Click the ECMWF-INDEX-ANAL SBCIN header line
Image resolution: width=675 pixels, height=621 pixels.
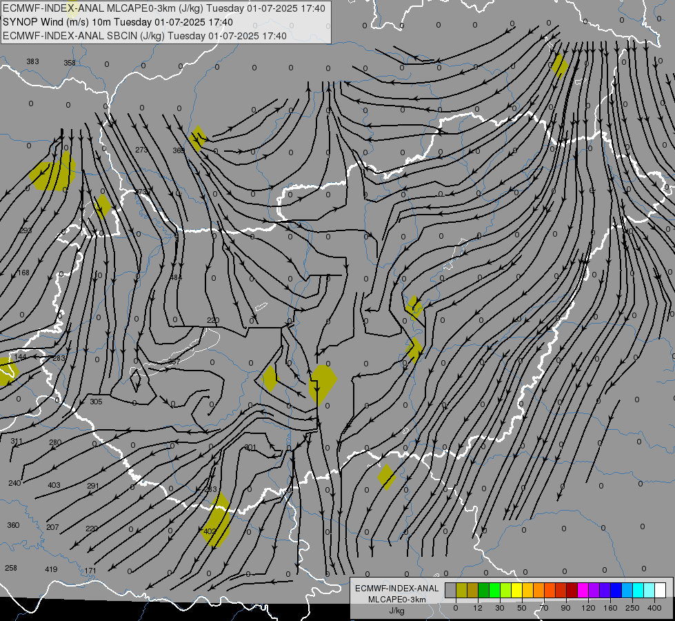[145, 36]
